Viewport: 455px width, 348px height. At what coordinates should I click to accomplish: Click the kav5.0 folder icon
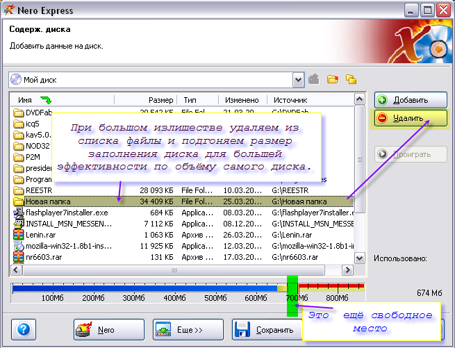click(19, 135)
